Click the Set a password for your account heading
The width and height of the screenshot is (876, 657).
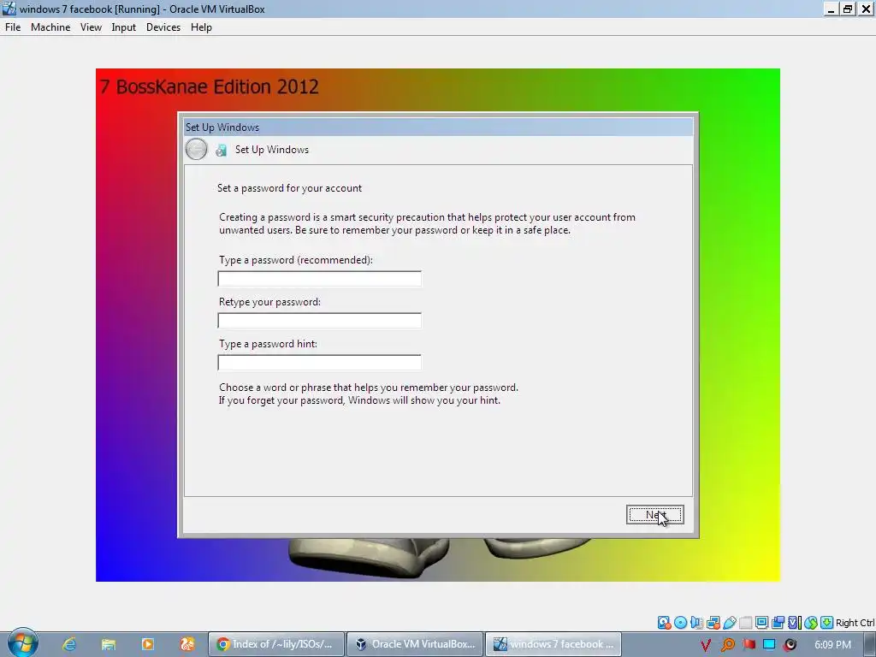pos(289,188)
